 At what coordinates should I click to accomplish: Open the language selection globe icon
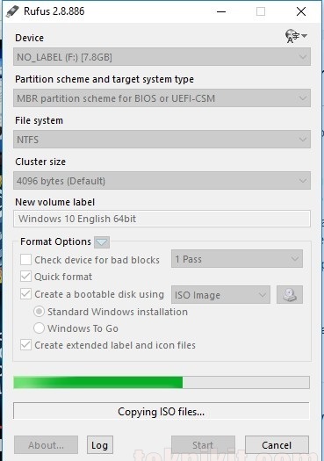[x=296, y=36]
